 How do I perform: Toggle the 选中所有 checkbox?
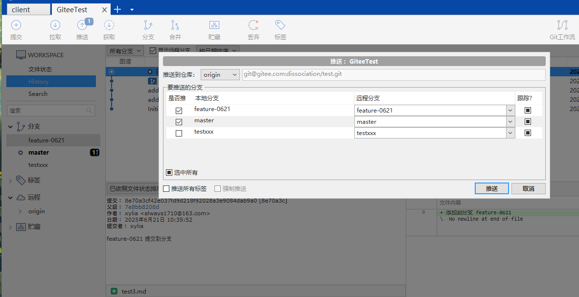[169, 173]
